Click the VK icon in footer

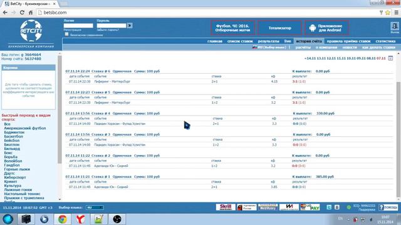click(337, 207)
